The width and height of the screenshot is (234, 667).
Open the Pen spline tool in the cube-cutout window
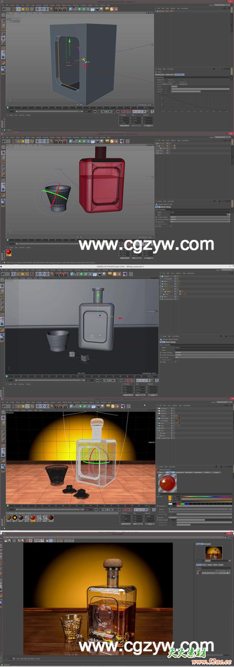pos(75,9)
